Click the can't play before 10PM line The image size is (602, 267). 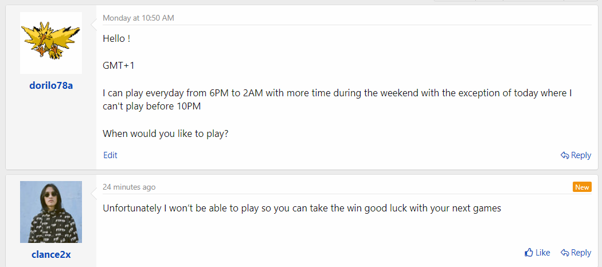pos(152,107)
